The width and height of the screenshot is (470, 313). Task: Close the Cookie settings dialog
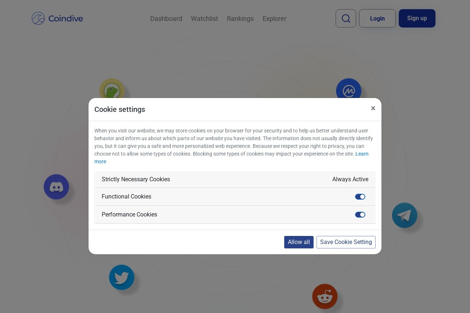coord(373,108)
